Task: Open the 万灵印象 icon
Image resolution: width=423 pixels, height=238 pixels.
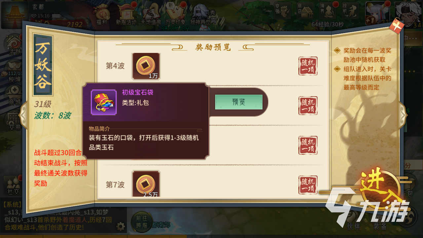Action: [175, 16]
